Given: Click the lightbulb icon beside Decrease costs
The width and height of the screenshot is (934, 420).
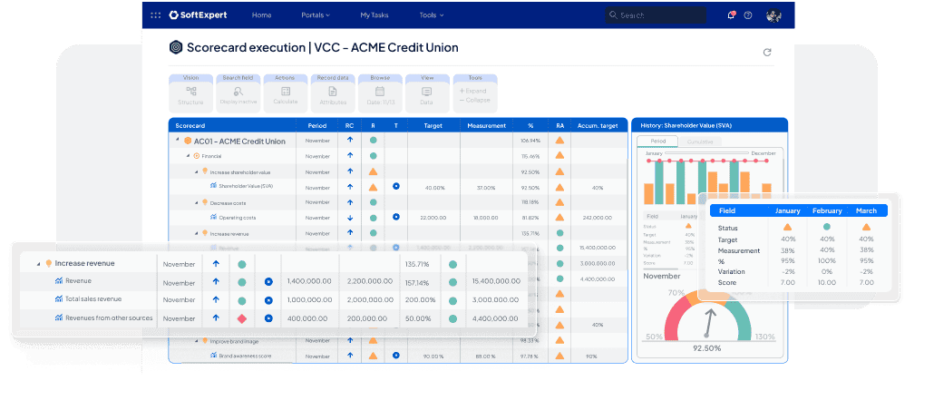Looking at the screenshot, I should point(205,202).
